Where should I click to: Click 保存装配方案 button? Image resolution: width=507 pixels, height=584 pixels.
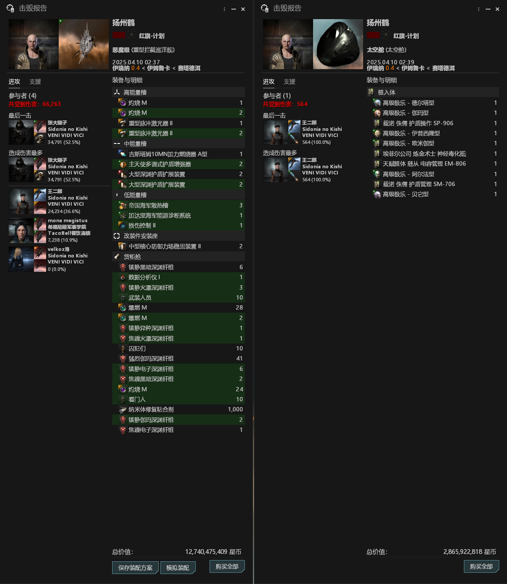(135, 567)
